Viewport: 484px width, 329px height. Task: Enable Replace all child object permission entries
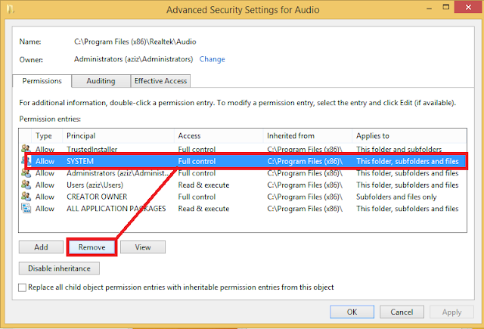coord(22,287)
